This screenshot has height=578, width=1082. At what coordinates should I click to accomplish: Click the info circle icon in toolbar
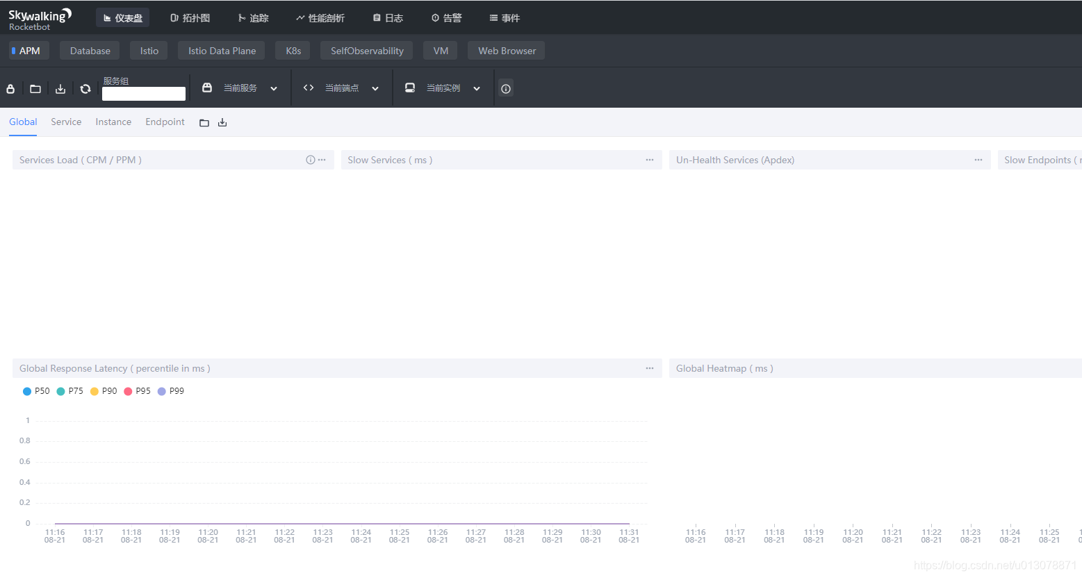coord(506,88)
